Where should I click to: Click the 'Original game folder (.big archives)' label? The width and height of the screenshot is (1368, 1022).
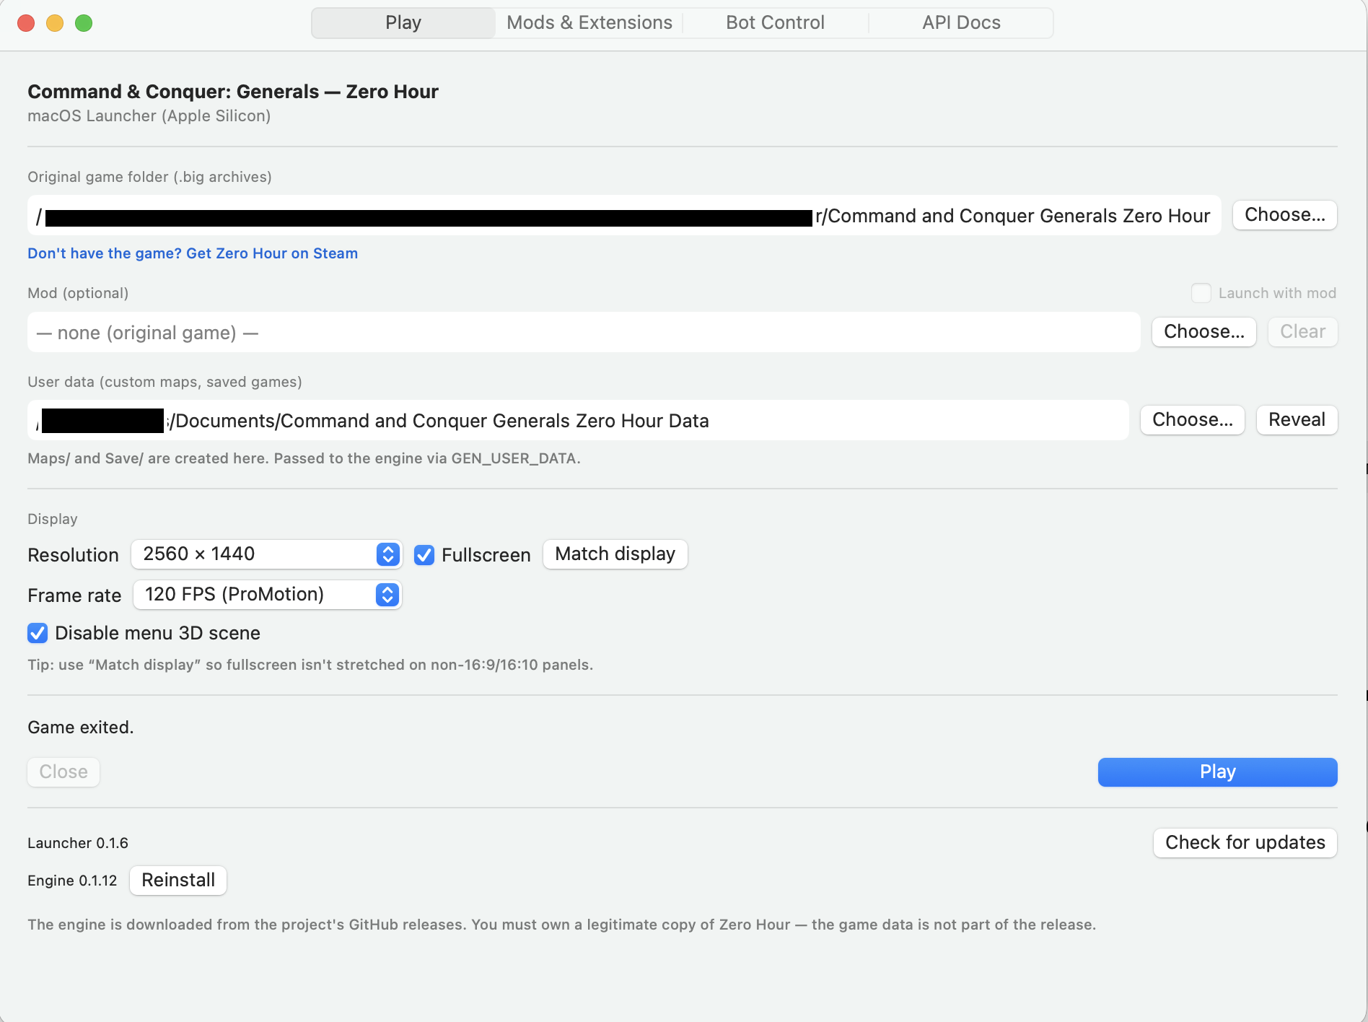click(149, 177)
